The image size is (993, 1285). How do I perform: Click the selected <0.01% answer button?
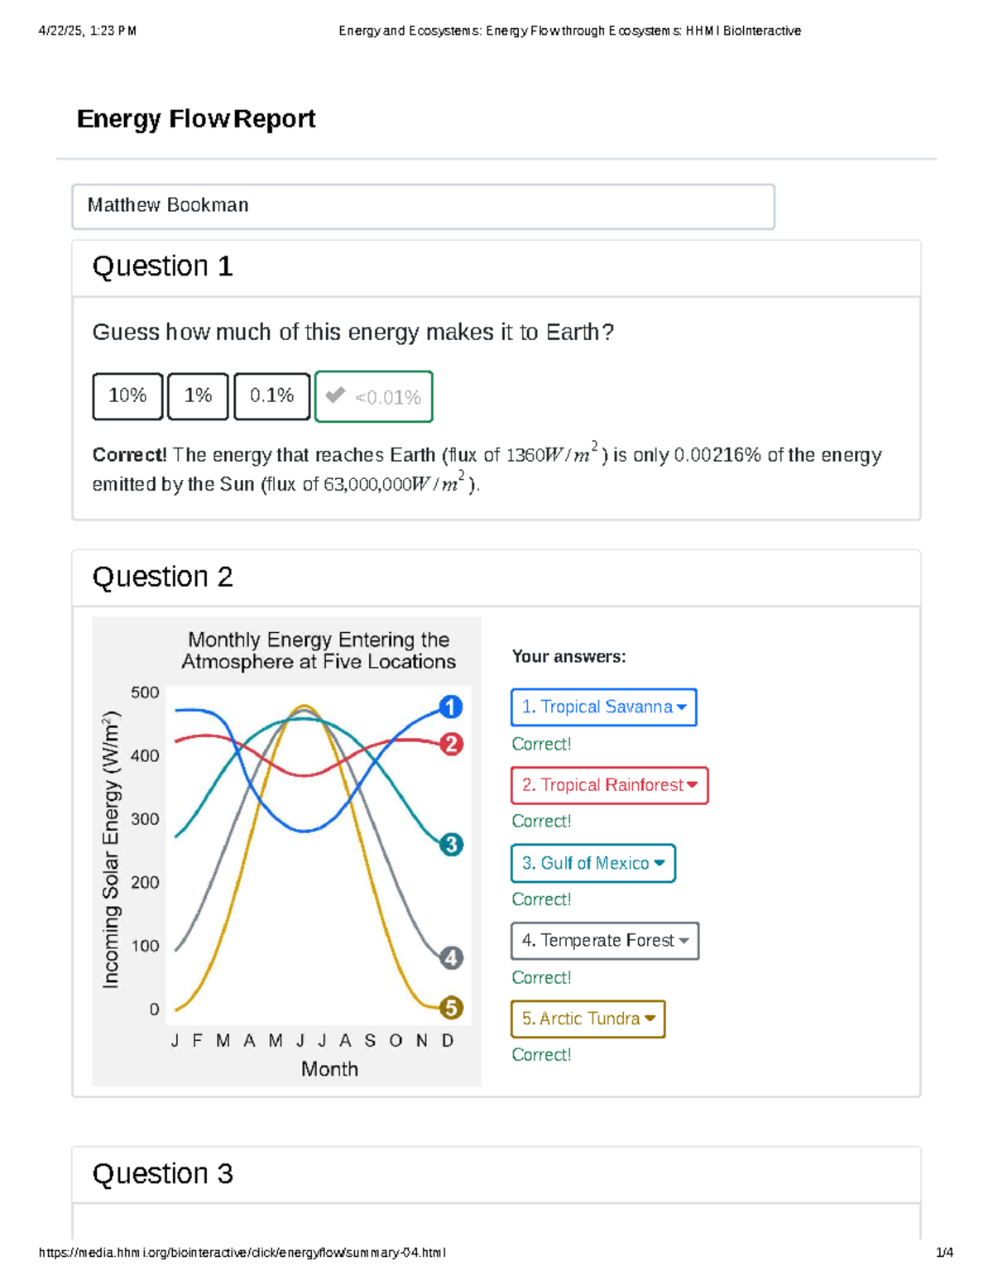373,396
